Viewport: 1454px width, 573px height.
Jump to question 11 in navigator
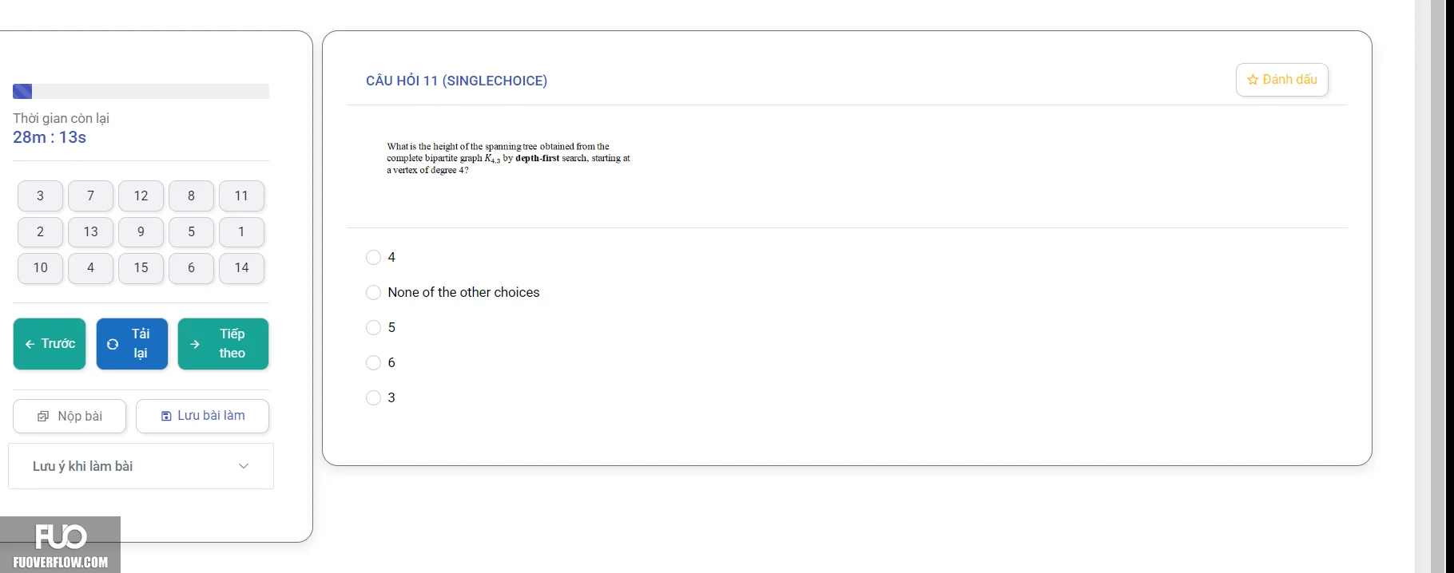click(241, 196)
